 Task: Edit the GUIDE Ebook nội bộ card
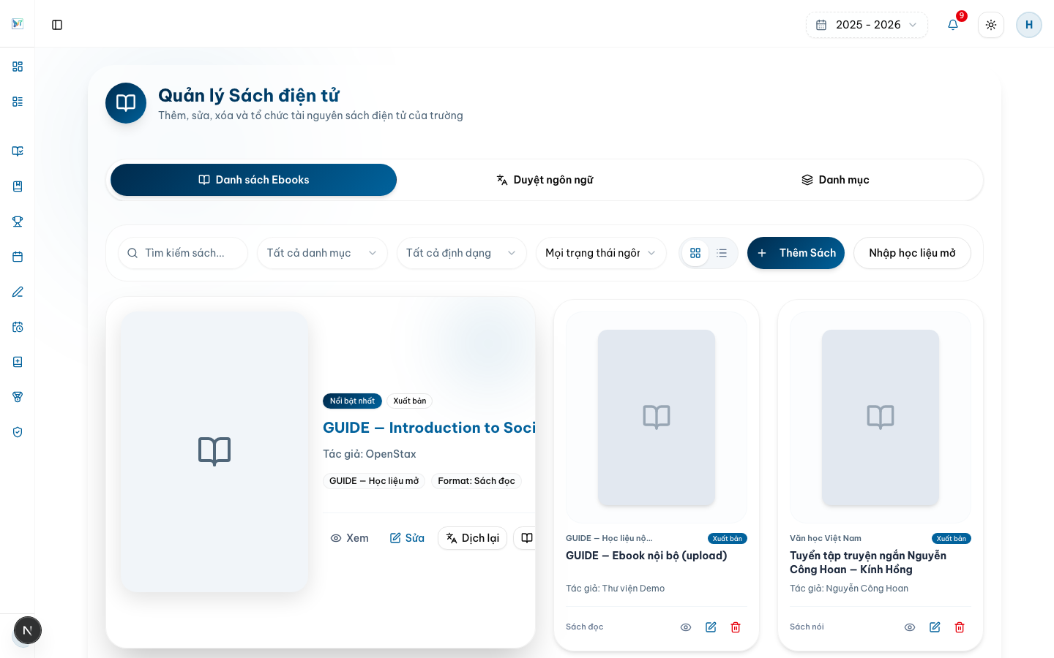(x=711, y=627)
